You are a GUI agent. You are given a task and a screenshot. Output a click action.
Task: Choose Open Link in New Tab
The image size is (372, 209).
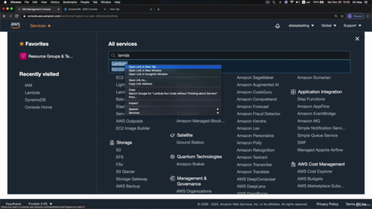tap(173, 67)
